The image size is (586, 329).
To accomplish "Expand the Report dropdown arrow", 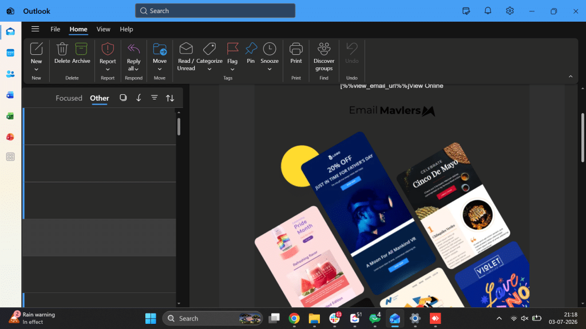I will click(108, 70).
